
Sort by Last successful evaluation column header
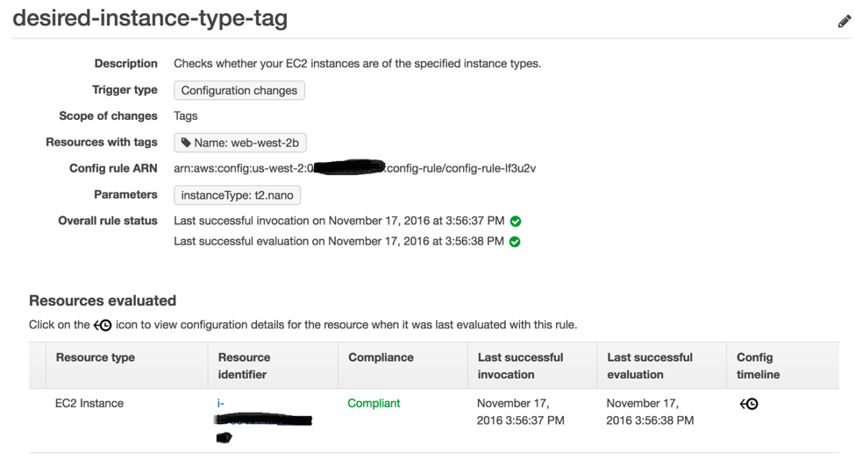point(650,365)
